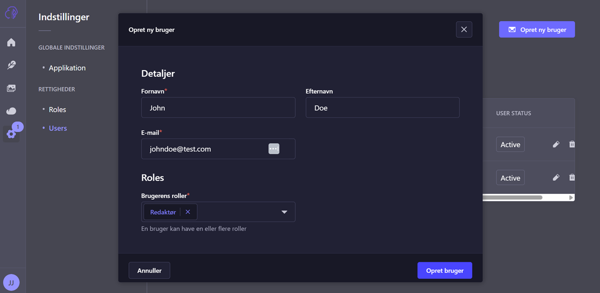
Task: Select Users in the settings menu
Action: [58, 128]
